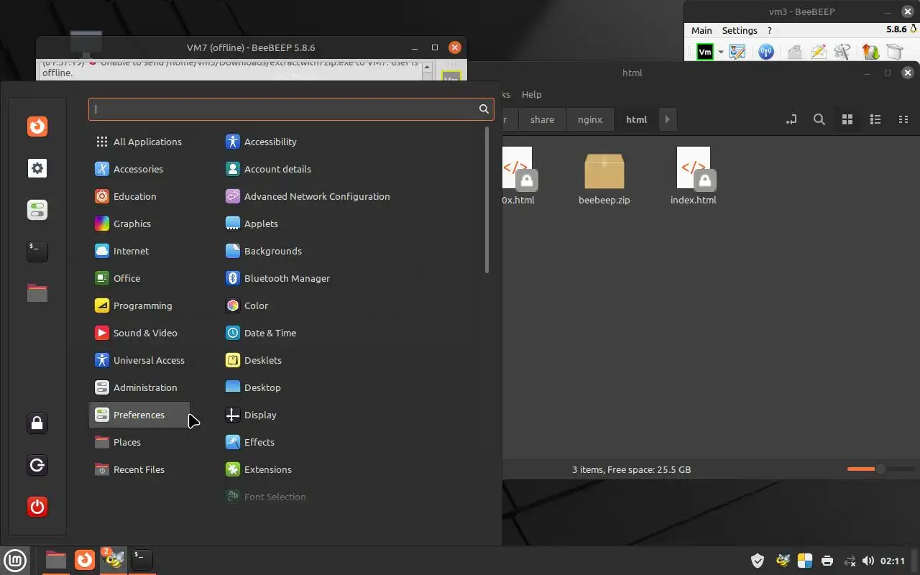
Task: Toggle location entry icon in file manager toolbar
Action: tap(791, 120)
